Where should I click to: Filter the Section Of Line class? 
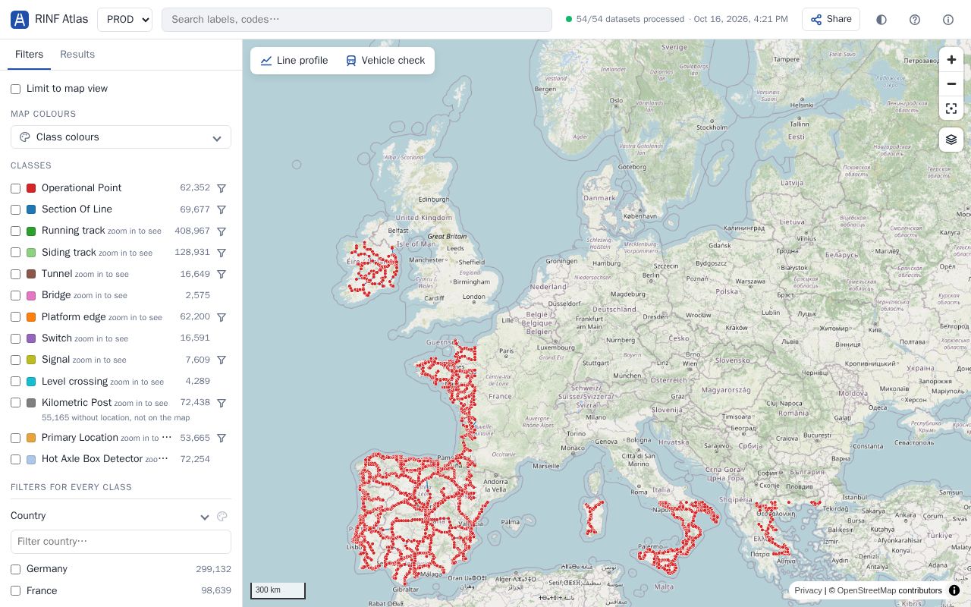click(222, 209)
